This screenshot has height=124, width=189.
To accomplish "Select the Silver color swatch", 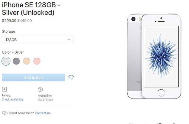I will coord(6,61).
